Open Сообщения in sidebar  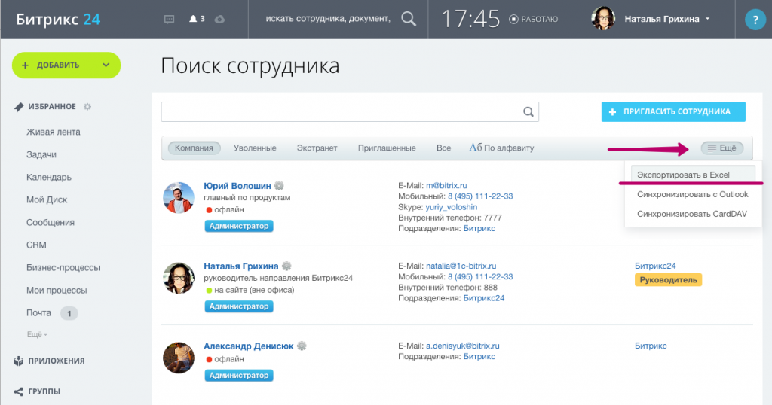pos(51,222)
